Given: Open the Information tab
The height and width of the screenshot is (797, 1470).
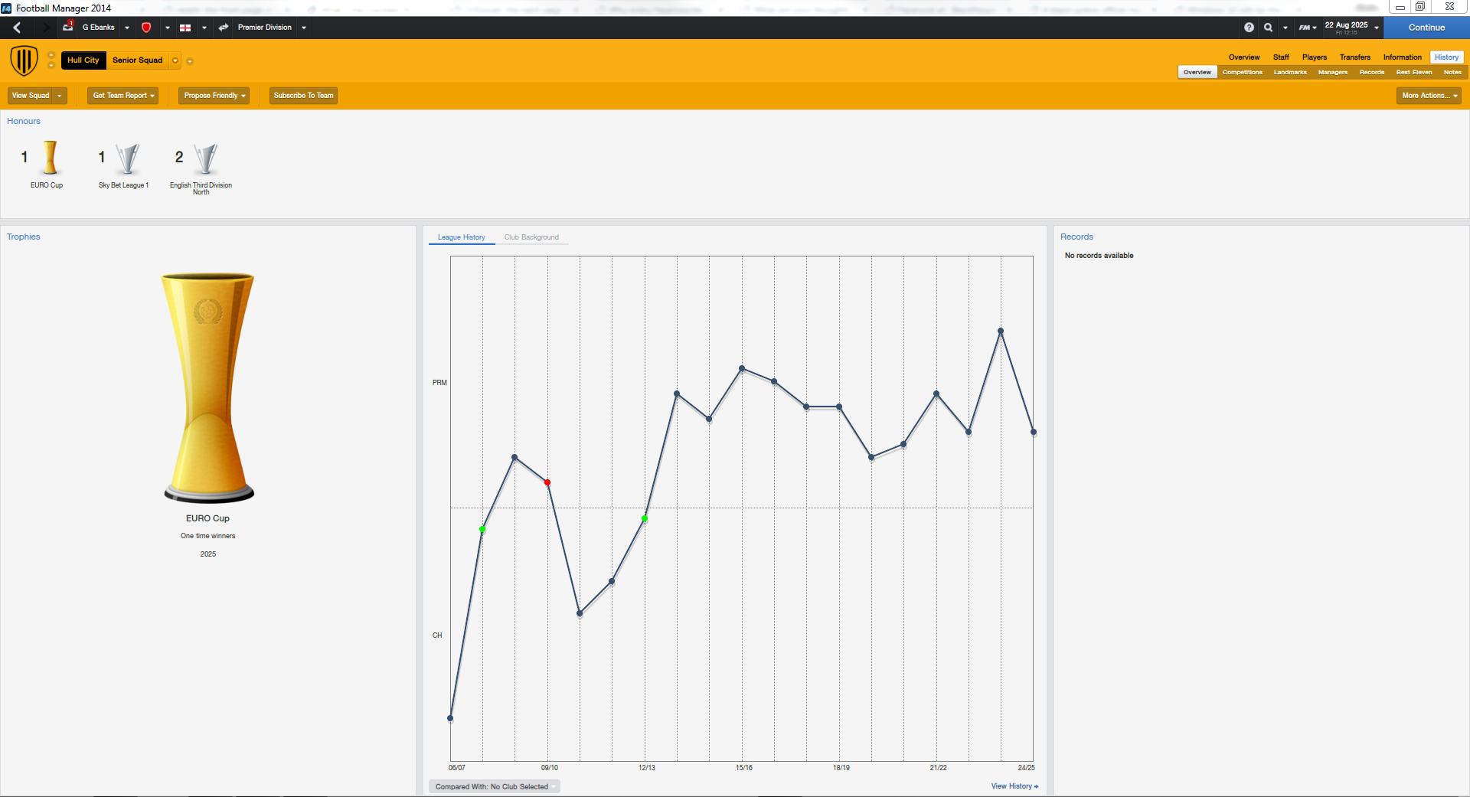Looking at the screenshot, I should [1402, 57].
